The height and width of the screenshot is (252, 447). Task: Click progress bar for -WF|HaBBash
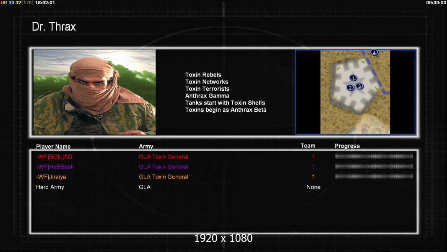pyautogui.click(x=374, y=166)
